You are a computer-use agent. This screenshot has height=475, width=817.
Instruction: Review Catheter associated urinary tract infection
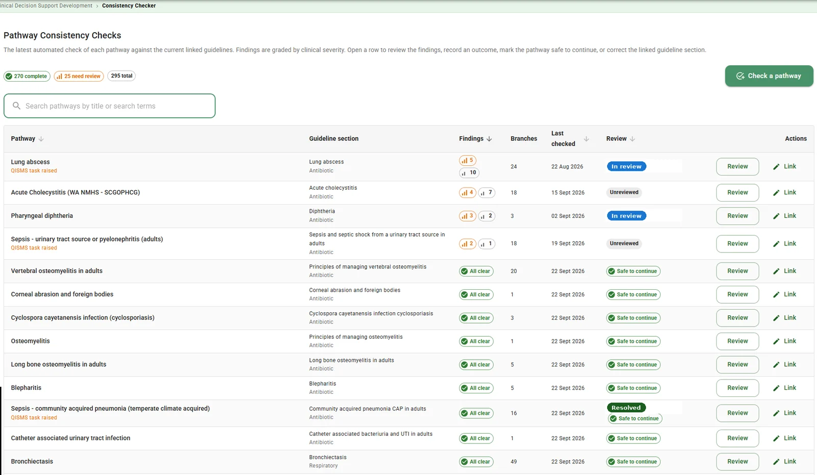point(737,438)
